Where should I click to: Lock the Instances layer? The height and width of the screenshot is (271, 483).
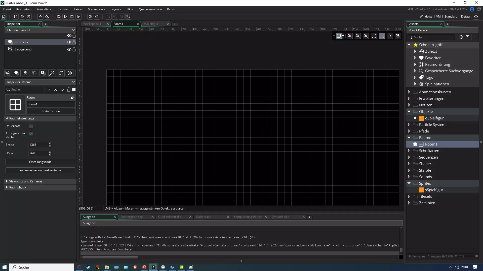74,42
